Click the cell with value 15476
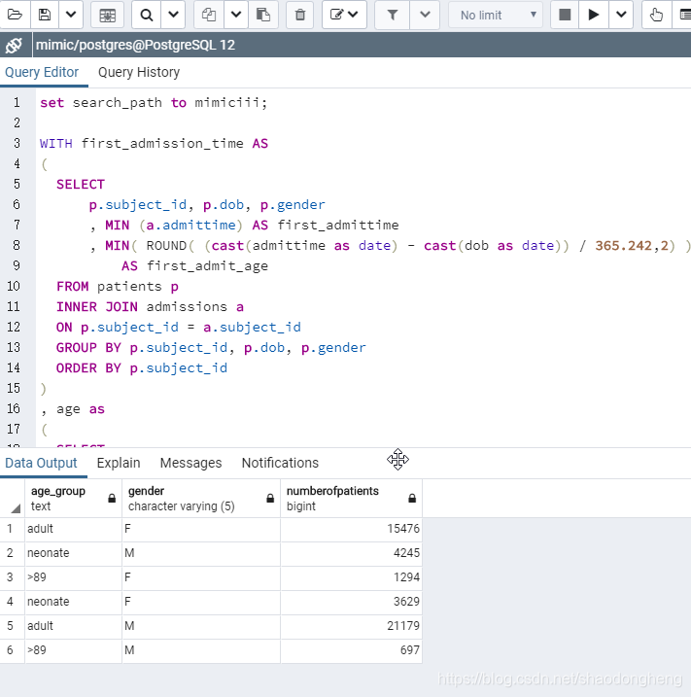691x697 pixels. click(351, 529)
